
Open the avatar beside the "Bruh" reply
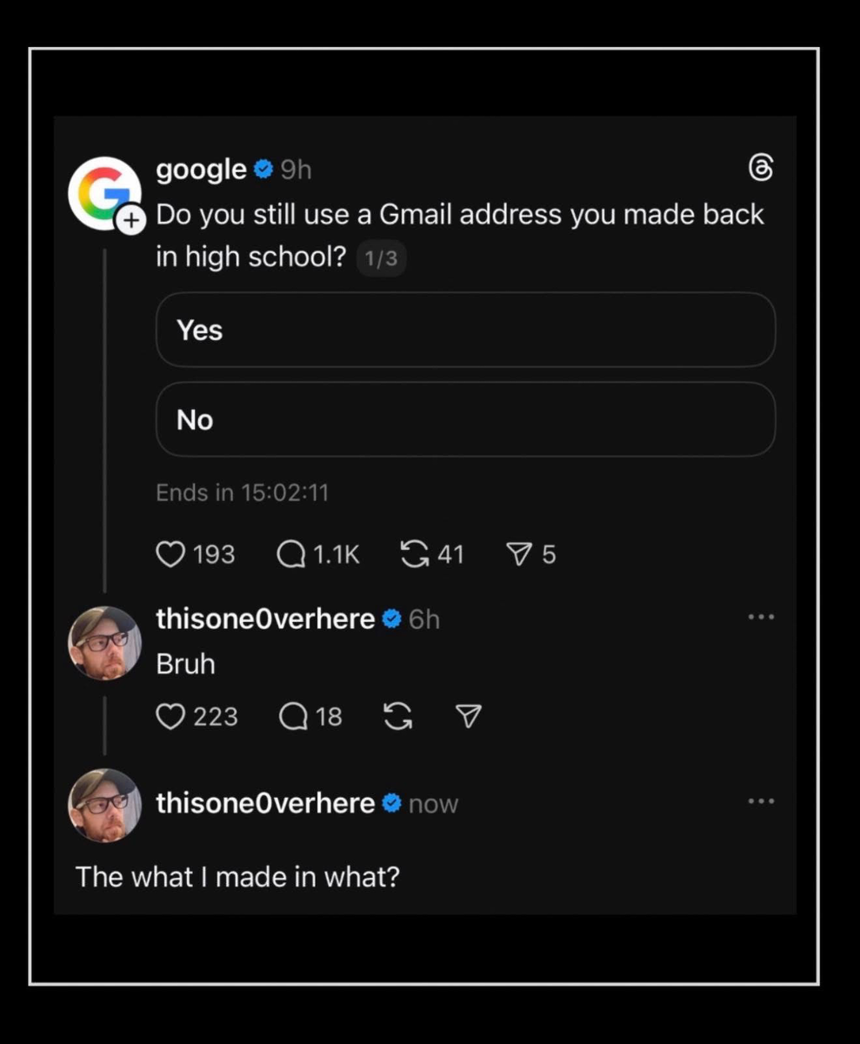tap(104, 643)
